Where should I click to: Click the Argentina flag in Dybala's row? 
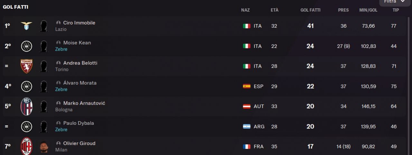[247, 127]
